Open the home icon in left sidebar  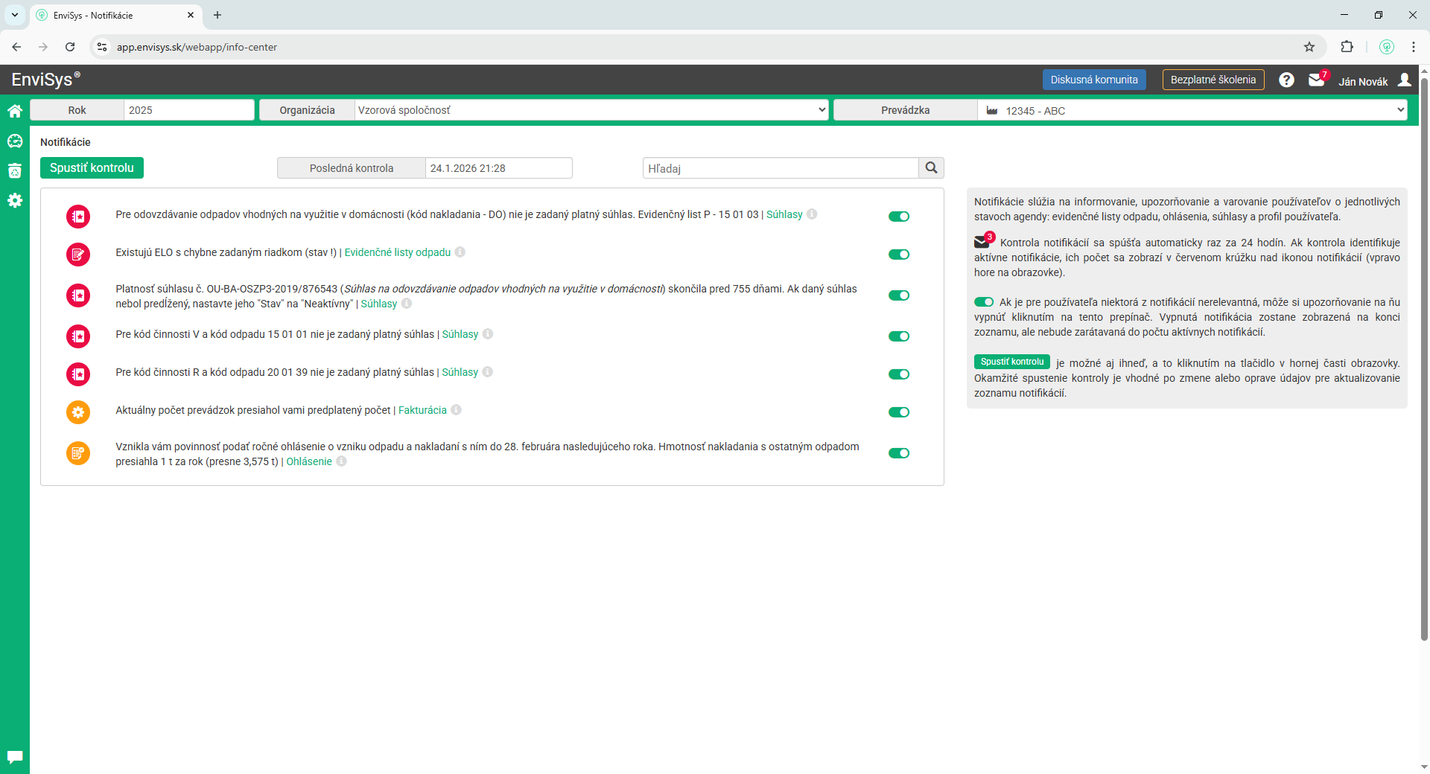tap(15, 111)
